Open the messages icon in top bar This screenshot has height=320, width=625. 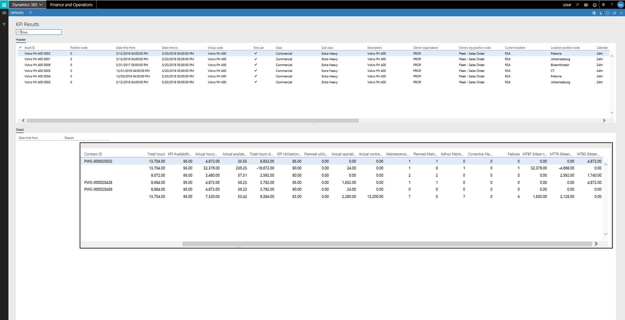[586, 5]
